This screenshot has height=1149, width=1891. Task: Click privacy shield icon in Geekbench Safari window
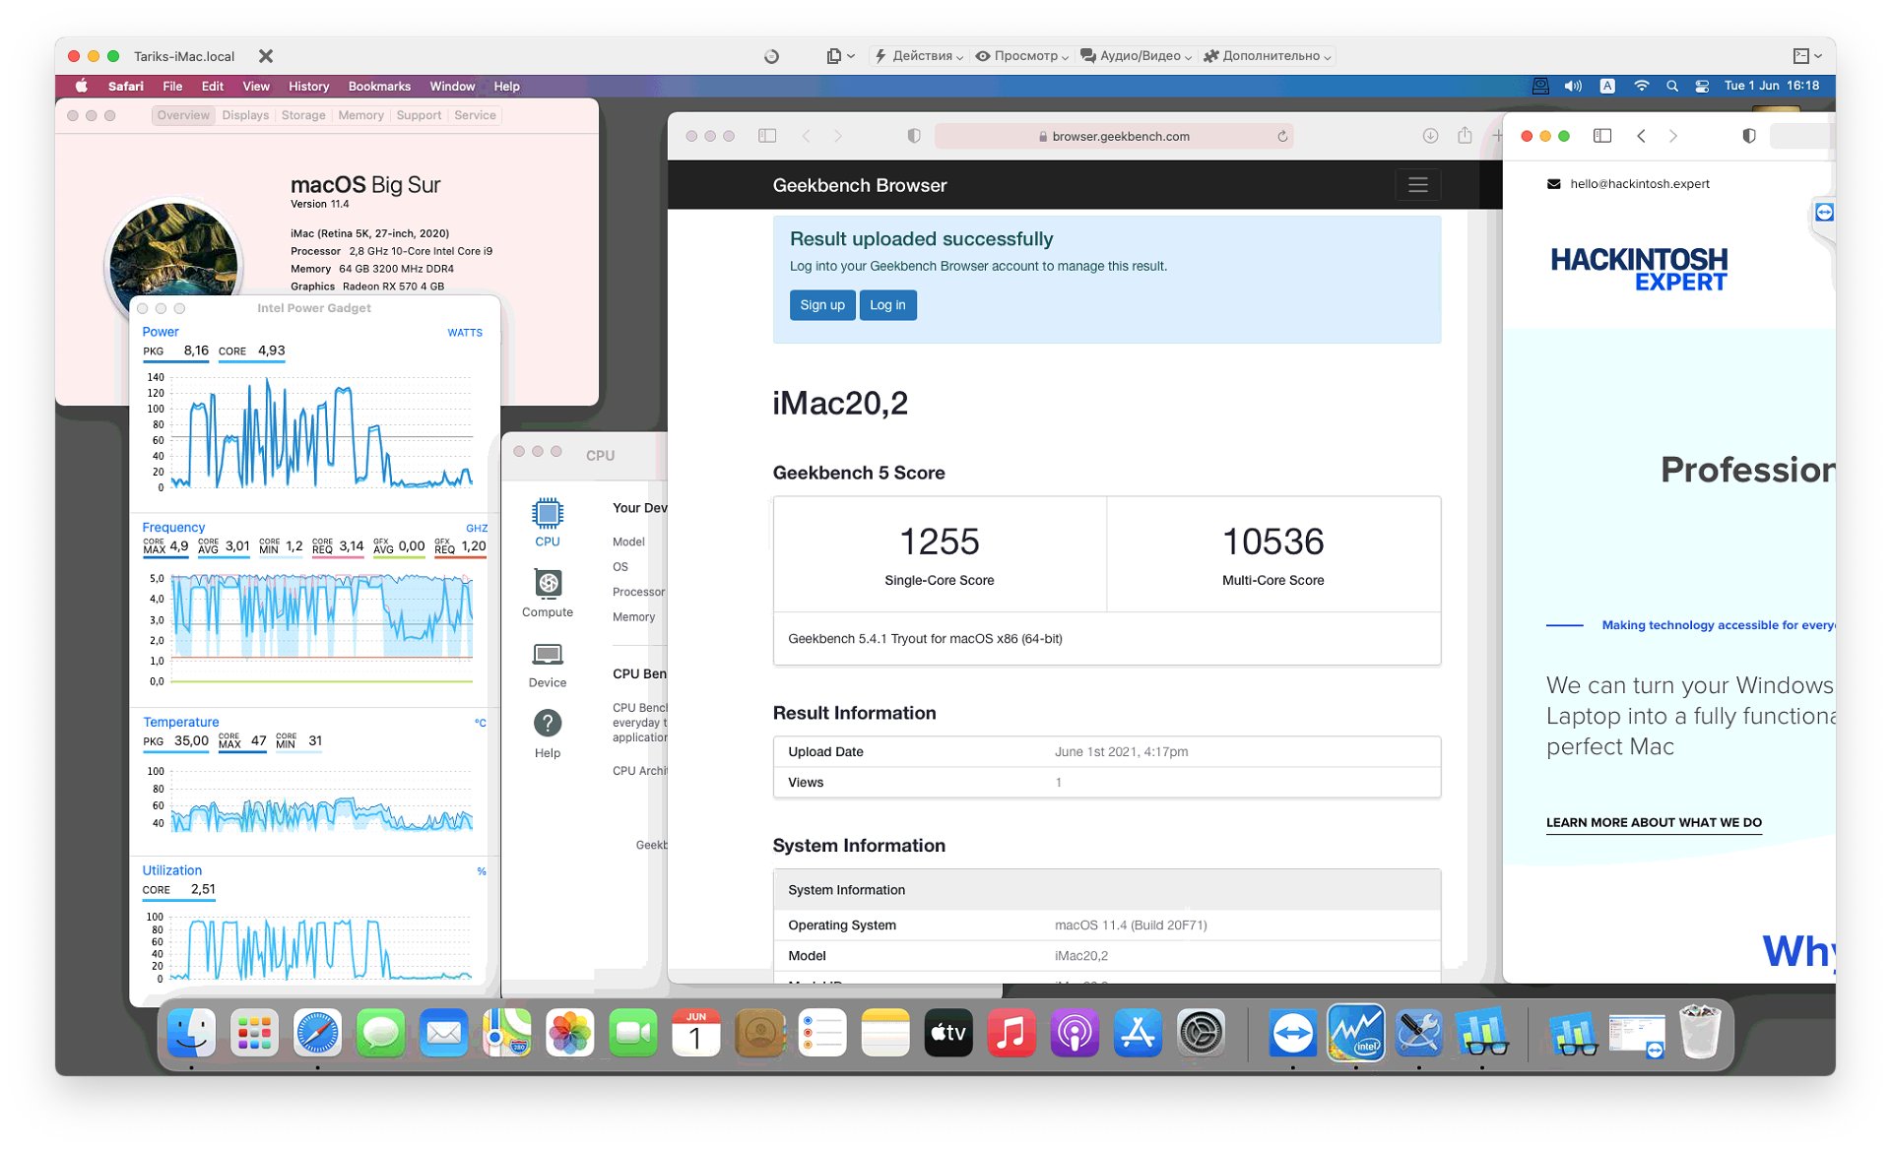click(x=914, y=136)
